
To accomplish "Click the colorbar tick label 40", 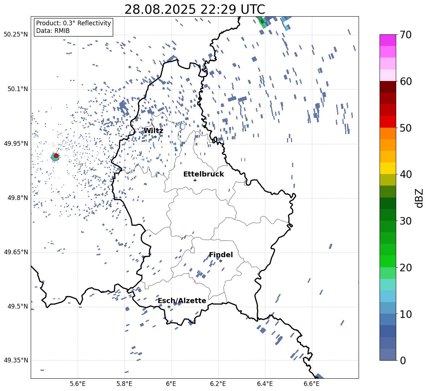I will 406,174.
